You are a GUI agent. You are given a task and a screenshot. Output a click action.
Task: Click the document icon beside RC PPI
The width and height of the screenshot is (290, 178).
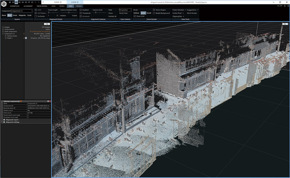(285, 6)
